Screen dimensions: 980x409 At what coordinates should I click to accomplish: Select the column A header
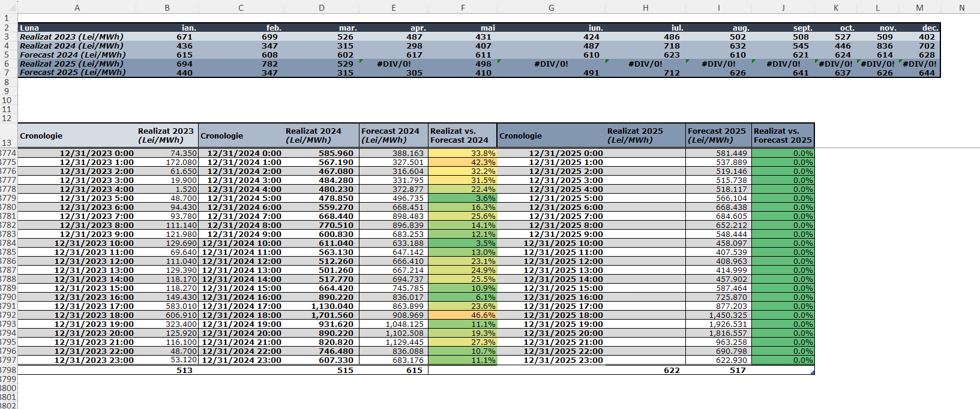coord(77,8)
